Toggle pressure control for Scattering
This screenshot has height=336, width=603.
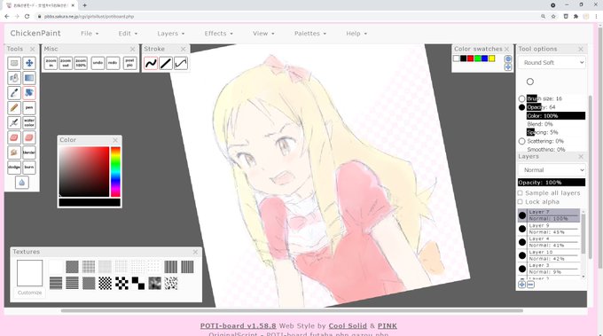tap(521, 141)
